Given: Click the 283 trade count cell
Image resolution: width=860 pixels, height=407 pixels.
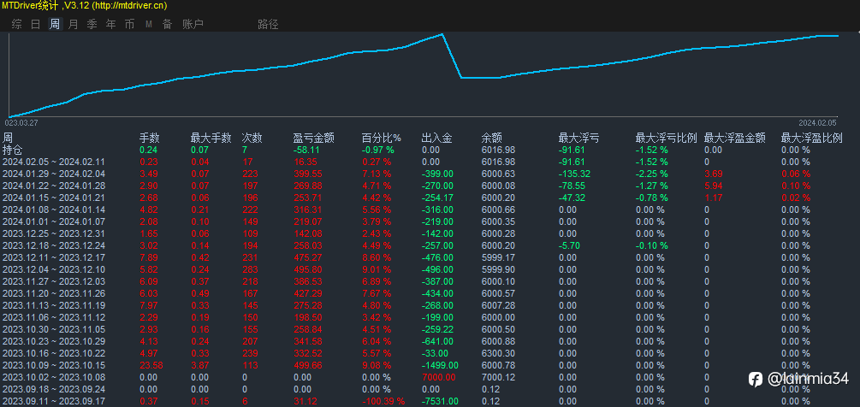Looking at the screenshot, I should pyautogui.click(x=250, y=269).
